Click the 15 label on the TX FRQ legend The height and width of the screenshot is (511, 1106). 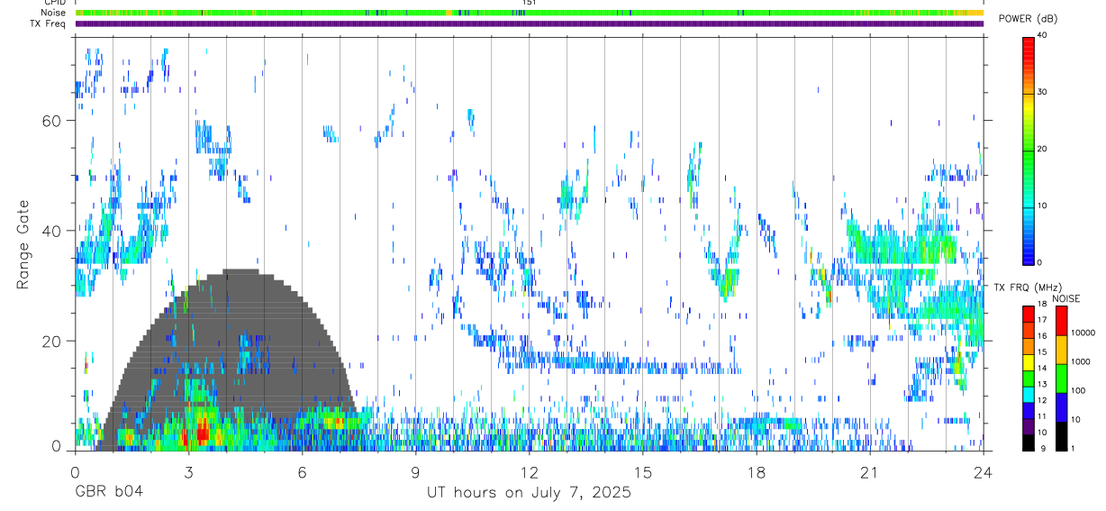click(1043, 352)
